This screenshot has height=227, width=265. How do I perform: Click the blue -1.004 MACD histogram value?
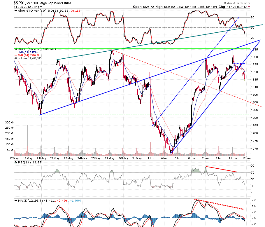[x=76, y=201]
